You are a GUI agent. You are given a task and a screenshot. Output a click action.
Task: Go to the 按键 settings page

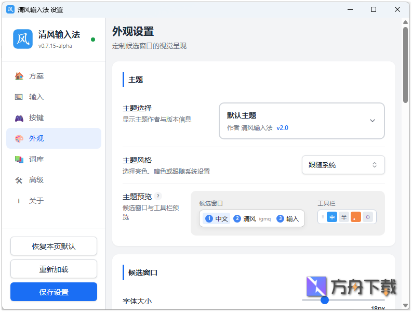coord(54,118)
